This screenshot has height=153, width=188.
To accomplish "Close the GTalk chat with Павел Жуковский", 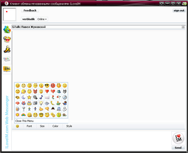I will click(183, 27).
